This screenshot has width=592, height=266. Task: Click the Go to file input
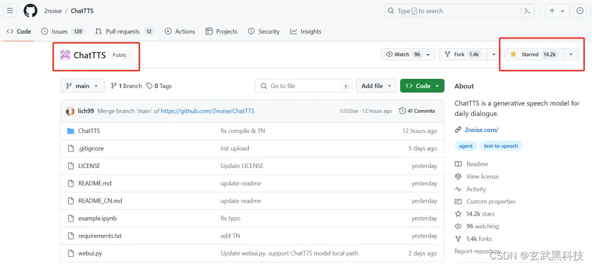[x=304, y=86]
